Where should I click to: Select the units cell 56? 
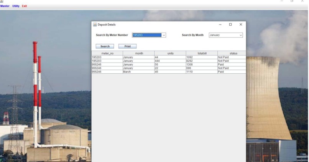pos(170,64)
